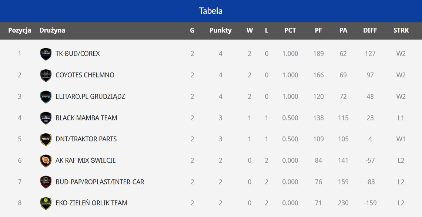Sort table by PCT column header
The width and height of the screenshot is (422, 217).
click(x=290, y=30)
